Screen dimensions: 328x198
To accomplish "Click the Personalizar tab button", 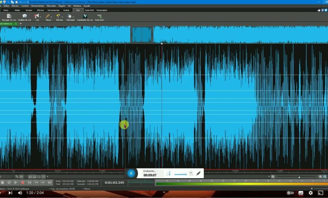I will pos(102,10).
